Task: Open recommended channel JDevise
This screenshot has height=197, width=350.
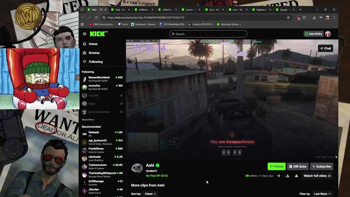Action: pos(102,191)
